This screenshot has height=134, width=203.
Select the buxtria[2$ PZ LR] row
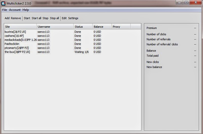click(72, 32)
